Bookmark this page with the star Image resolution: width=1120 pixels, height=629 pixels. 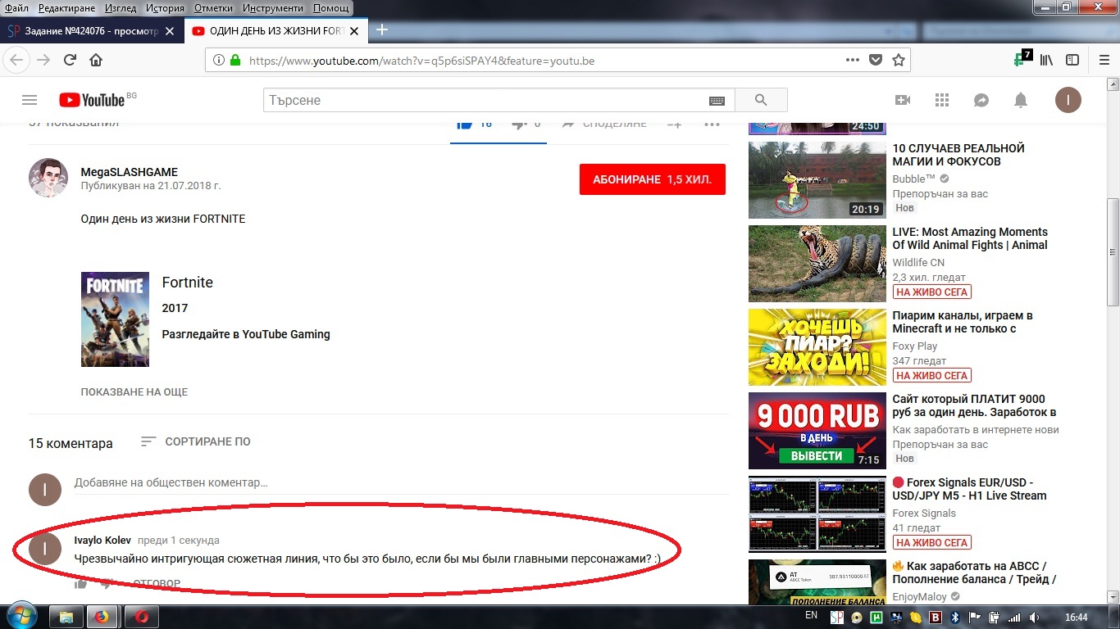899,60
